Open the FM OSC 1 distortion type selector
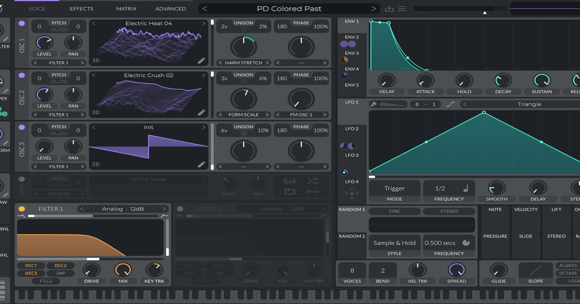 (x=301, y=115)
